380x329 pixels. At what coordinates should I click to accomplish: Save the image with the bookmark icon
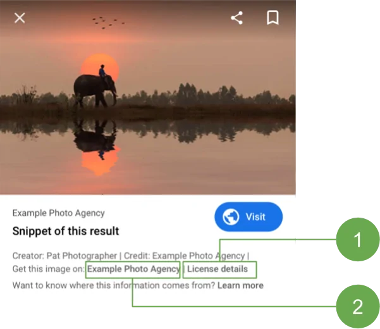coord(273,18)
